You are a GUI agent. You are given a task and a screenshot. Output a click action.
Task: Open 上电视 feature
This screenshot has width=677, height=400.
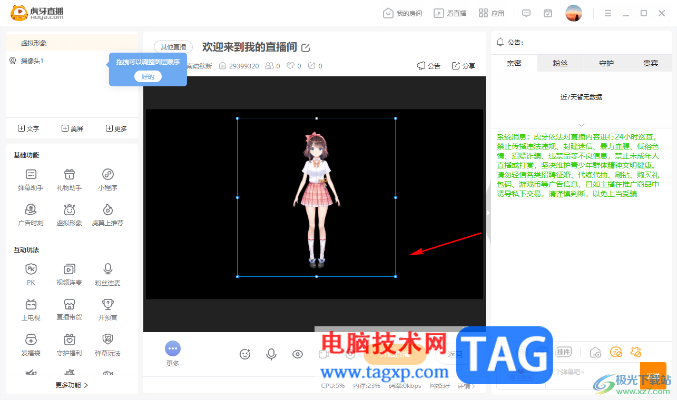tap(31, 309)
